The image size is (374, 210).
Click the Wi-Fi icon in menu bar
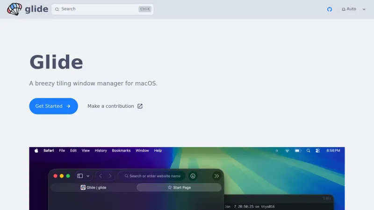coord(287,151)
